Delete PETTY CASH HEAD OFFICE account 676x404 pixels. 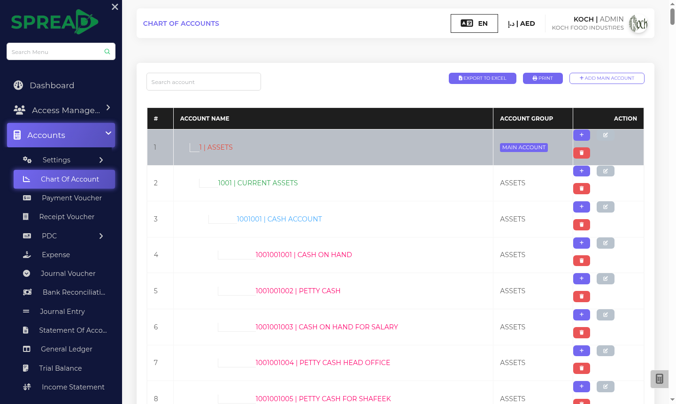[582, 368]
